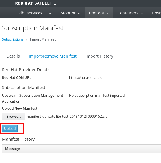Click the Red Hat CDN URL label
Screen dimensions: 161x163
click(x=17, y=78)
